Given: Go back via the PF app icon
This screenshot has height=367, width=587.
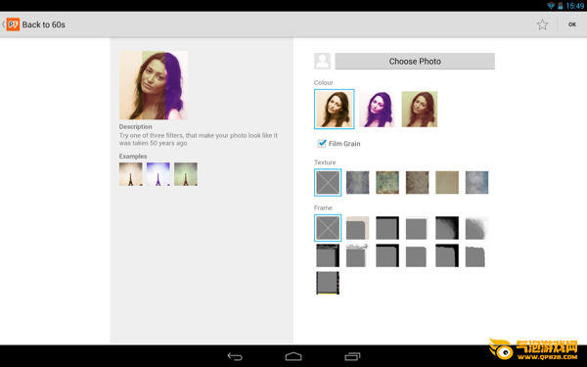Looking at the screenshot, I should click(x=13, y=24).
